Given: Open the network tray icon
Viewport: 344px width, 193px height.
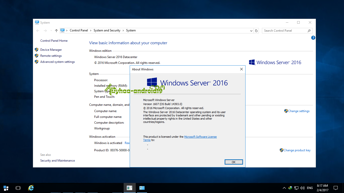Looking at the screenshot, I should point(296,188).
